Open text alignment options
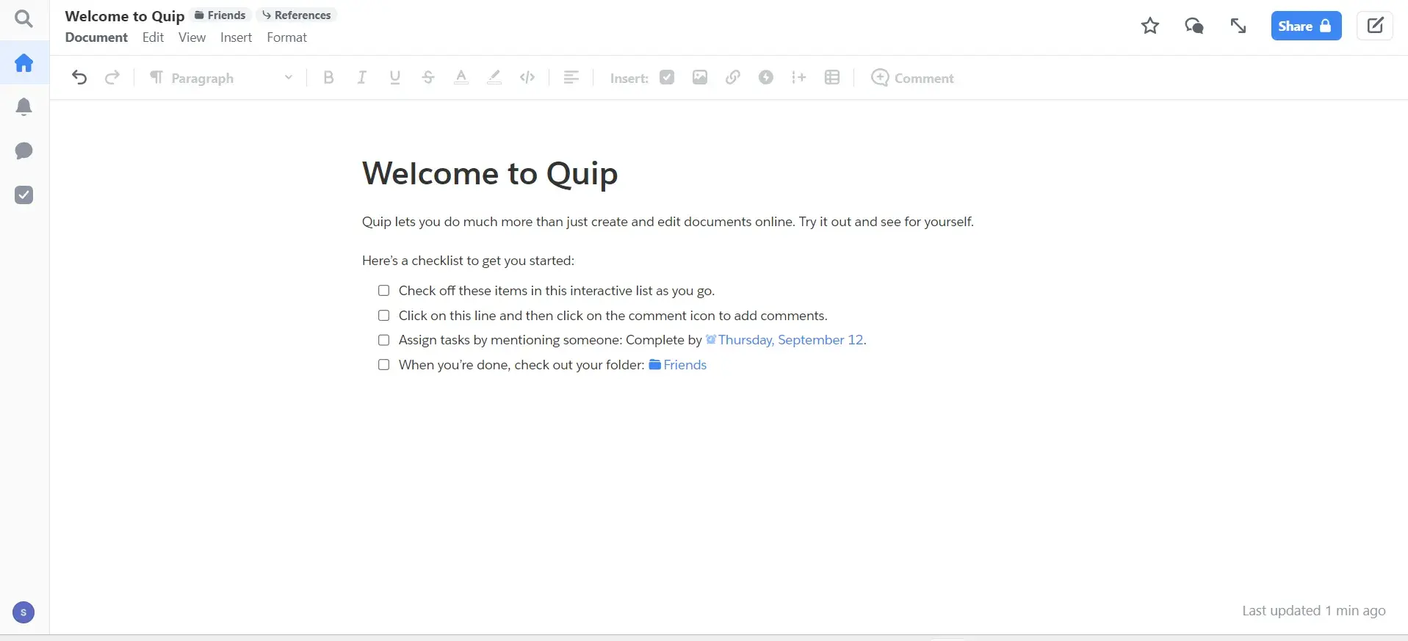 pyautogui.click(x=571, y=78)
